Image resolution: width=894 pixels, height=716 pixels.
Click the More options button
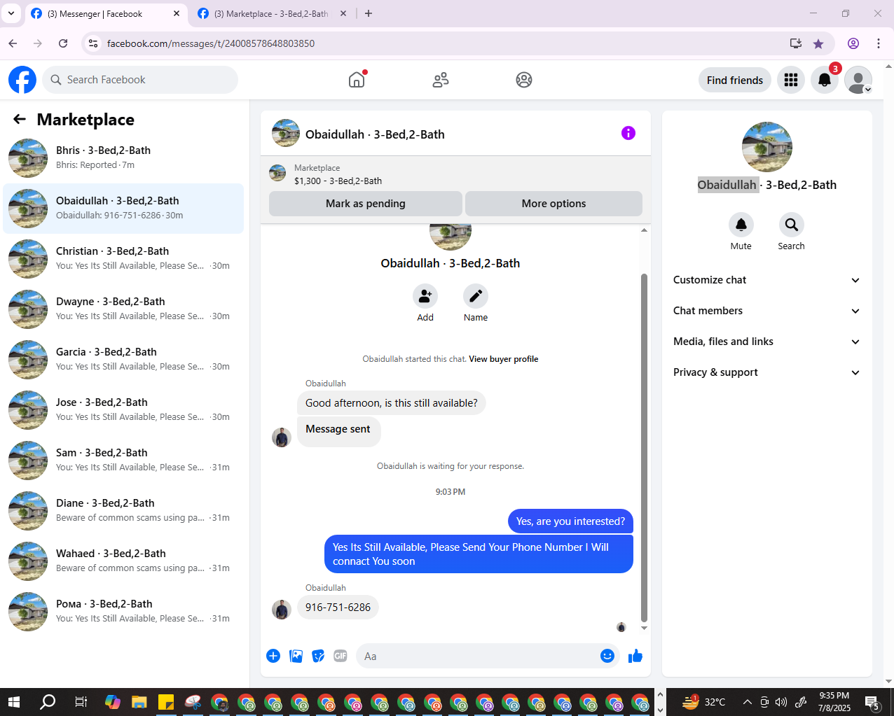553,204
